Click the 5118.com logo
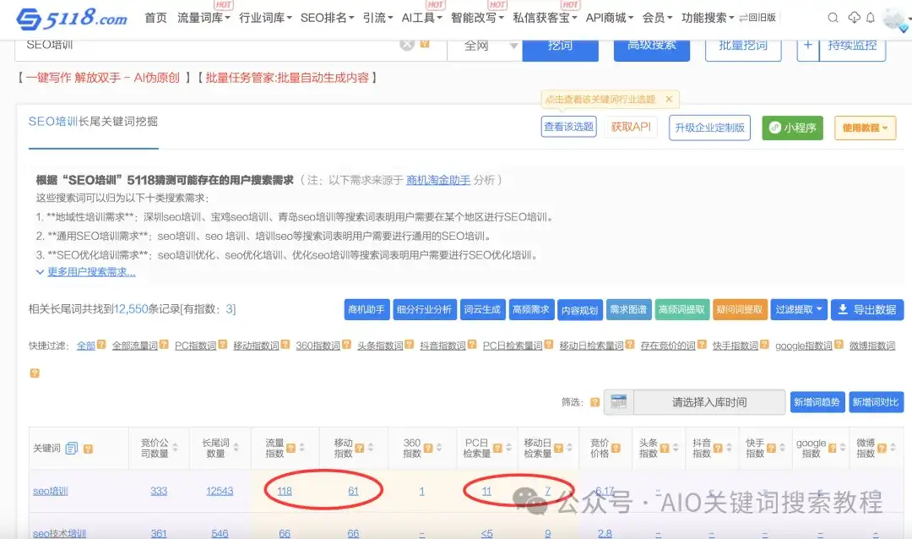The image size is (912, 539). coord(72,18)
